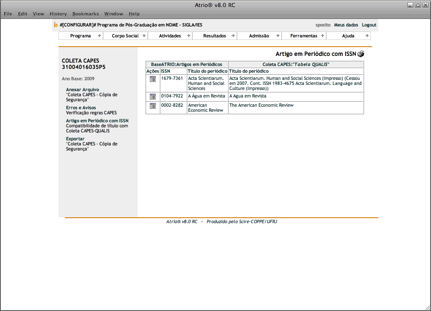Click the yellow arrow icon before #[CONFIGURAR]#
The image size is (431, 311).
coord(56,25)
